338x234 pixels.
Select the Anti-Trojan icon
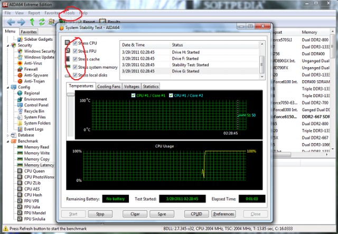[20, 81]
